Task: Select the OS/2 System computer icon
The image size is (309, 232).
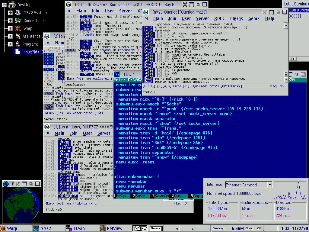Action: [x=18, y=13]
